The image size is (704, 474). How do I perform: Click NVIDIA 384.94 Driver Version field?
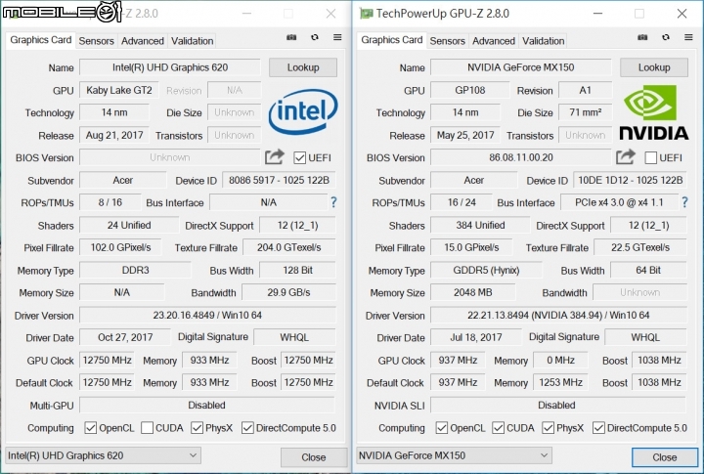[558, 315]
